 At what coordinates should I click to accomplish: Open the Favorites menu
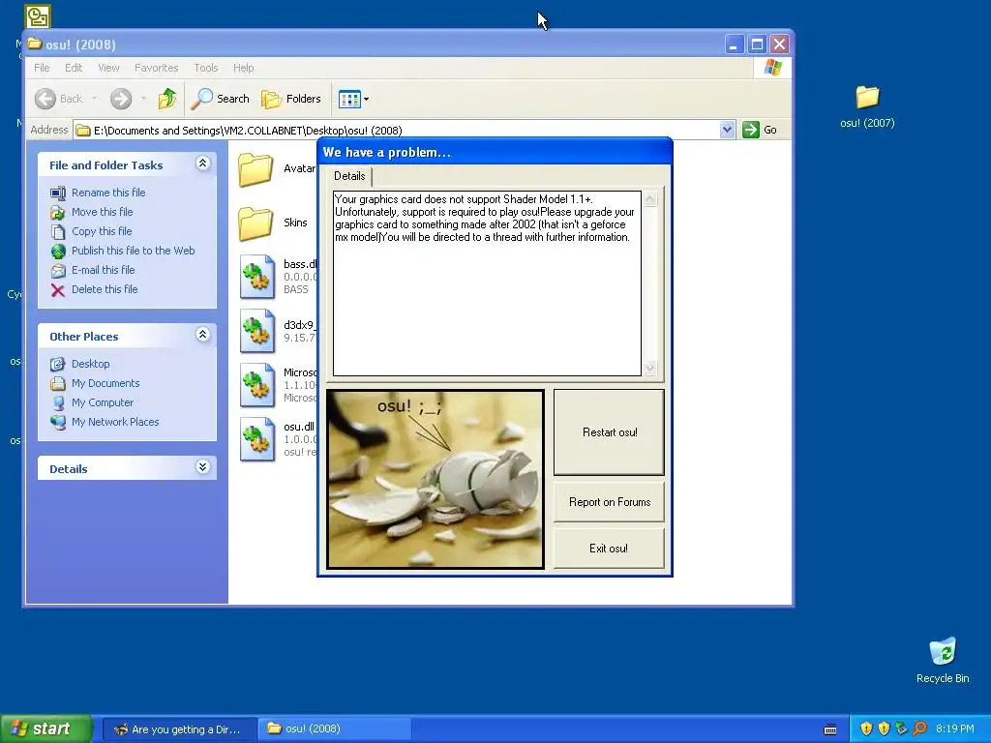[x=156, y=68]
